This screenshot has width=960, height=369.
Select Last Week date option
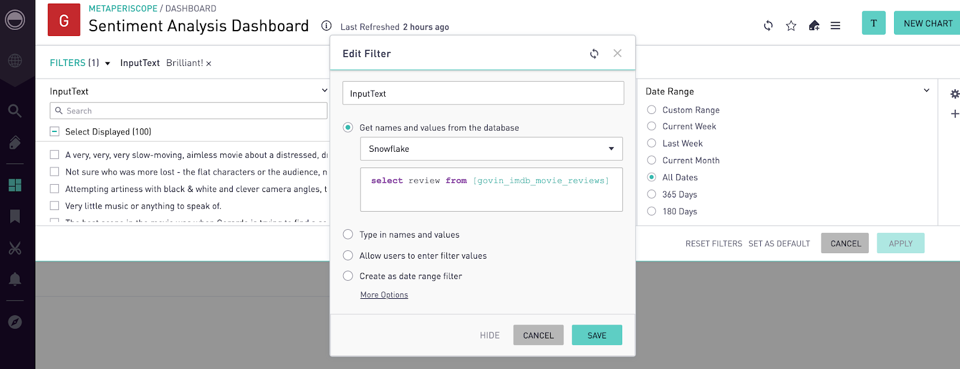point(652,143)
